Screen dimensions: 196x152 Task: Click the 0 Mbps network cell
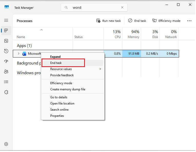[169, 54]
